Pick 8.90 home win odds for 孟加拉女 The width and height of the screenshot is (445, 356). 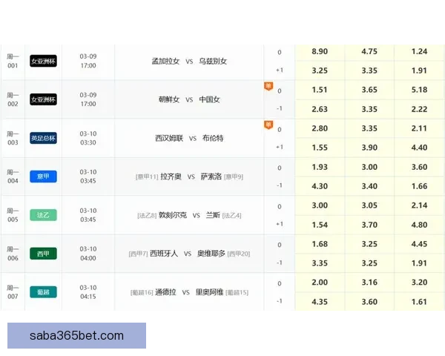pyautogui.click(x=320, y=51)
